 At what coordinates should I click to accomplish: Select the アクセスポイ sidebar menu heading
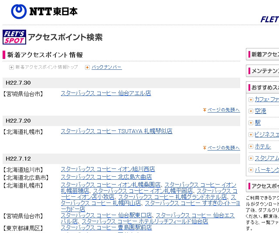tap(262, 186)
